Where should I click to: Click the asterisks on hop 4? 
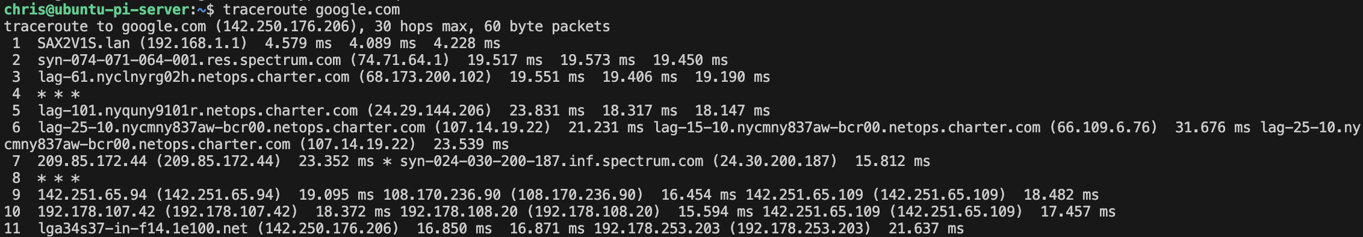tap(58, 94)
